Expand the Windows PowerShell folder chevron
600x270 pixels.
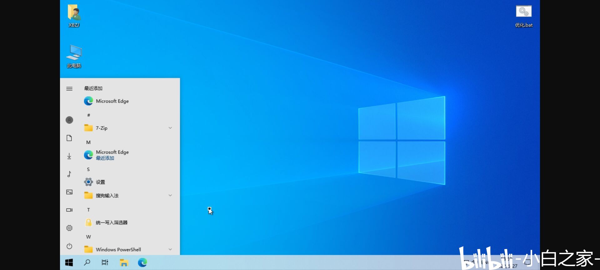[x=170, y=249]
